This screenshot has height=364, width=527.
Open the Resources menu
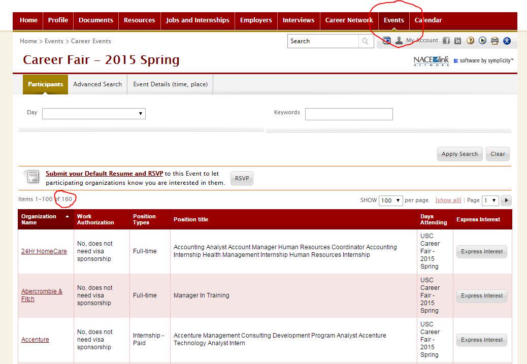139,20
